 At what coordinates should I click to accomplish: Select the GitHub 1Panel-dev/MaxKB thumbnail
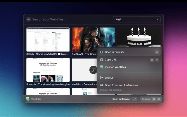(x=48, y=40)
